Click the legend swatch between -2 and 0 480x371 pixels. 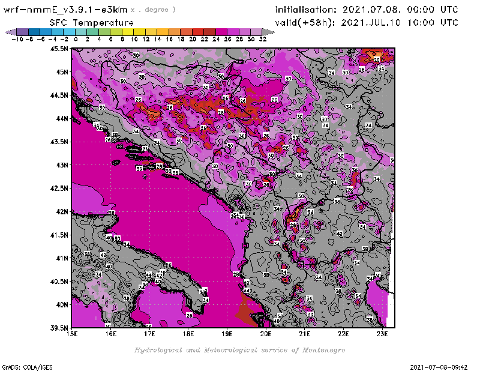[70, 32]
